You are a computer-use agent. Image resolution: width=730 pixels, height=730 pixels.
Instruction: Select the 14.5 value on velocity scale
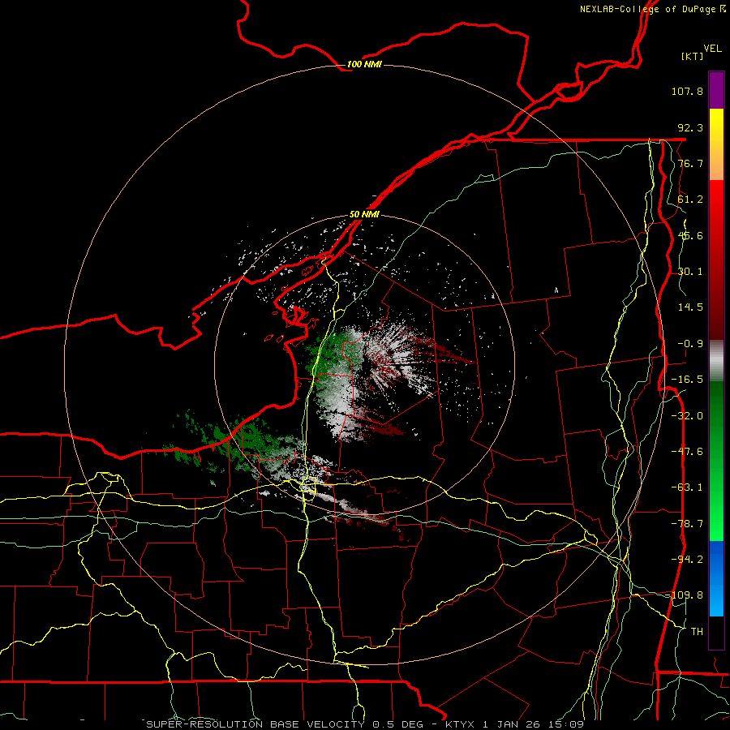coord(690,307)
